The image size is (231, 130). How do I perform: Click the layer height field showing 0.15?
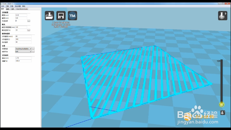pos(21,15)
